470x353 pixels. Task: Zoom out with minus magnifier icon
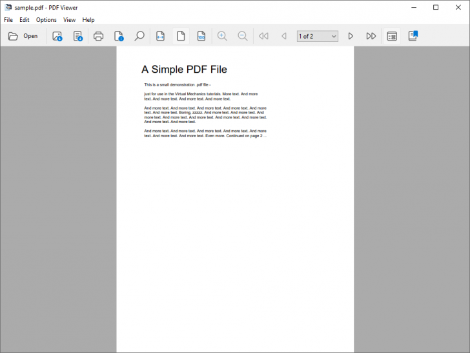(243, 36)
